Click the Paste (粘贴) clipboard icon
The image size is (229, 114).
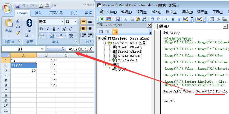(x=9, y=23)
